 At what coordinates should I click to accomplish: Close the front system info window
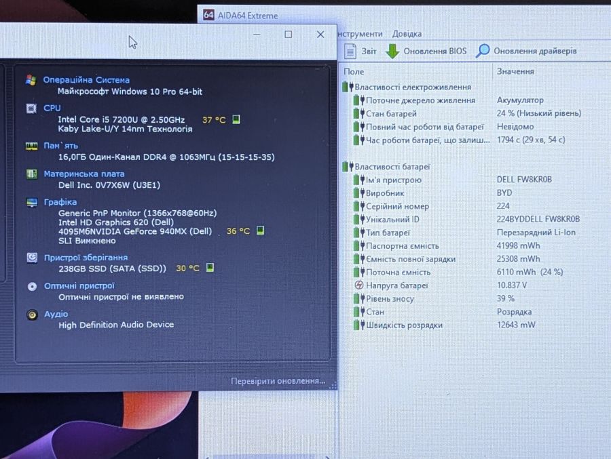click(320, 35)
